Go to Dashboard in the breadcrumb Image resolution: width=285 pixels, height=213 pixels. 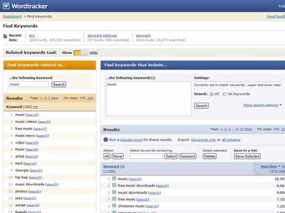[12, 17]
